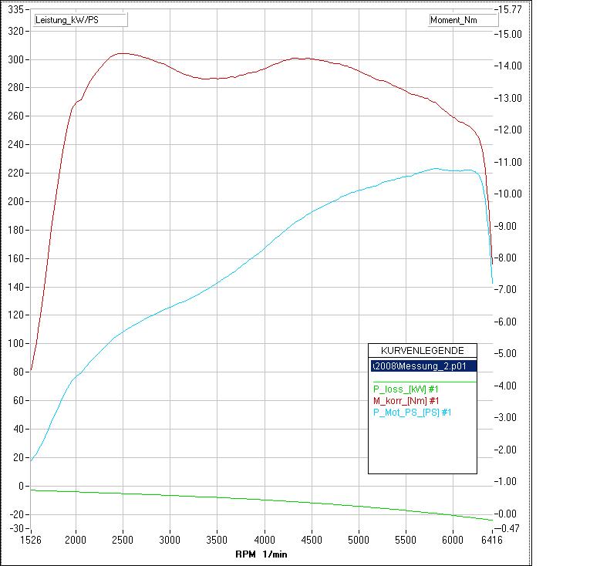Click the 200 tick label on left axis

[16, 201]
